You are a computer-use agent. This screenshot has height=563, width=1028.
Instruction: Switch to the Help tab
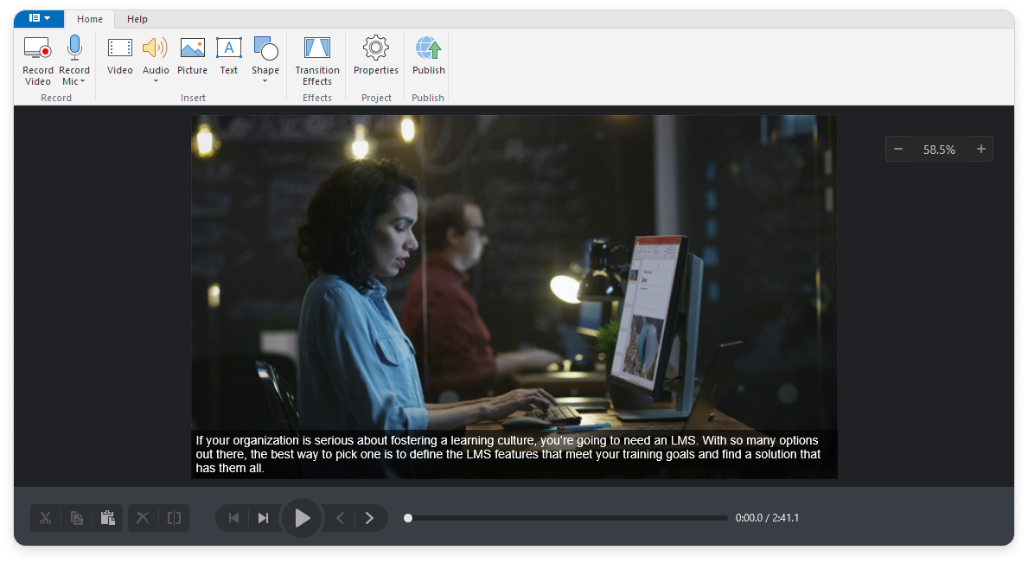coord(137,18)
